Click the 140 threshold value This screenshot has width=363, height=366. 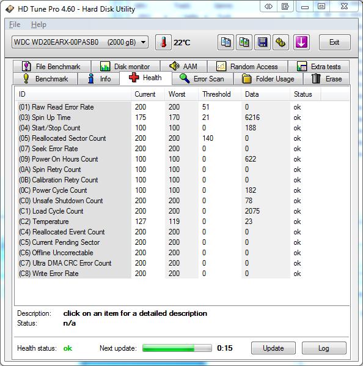coord(208,138)
